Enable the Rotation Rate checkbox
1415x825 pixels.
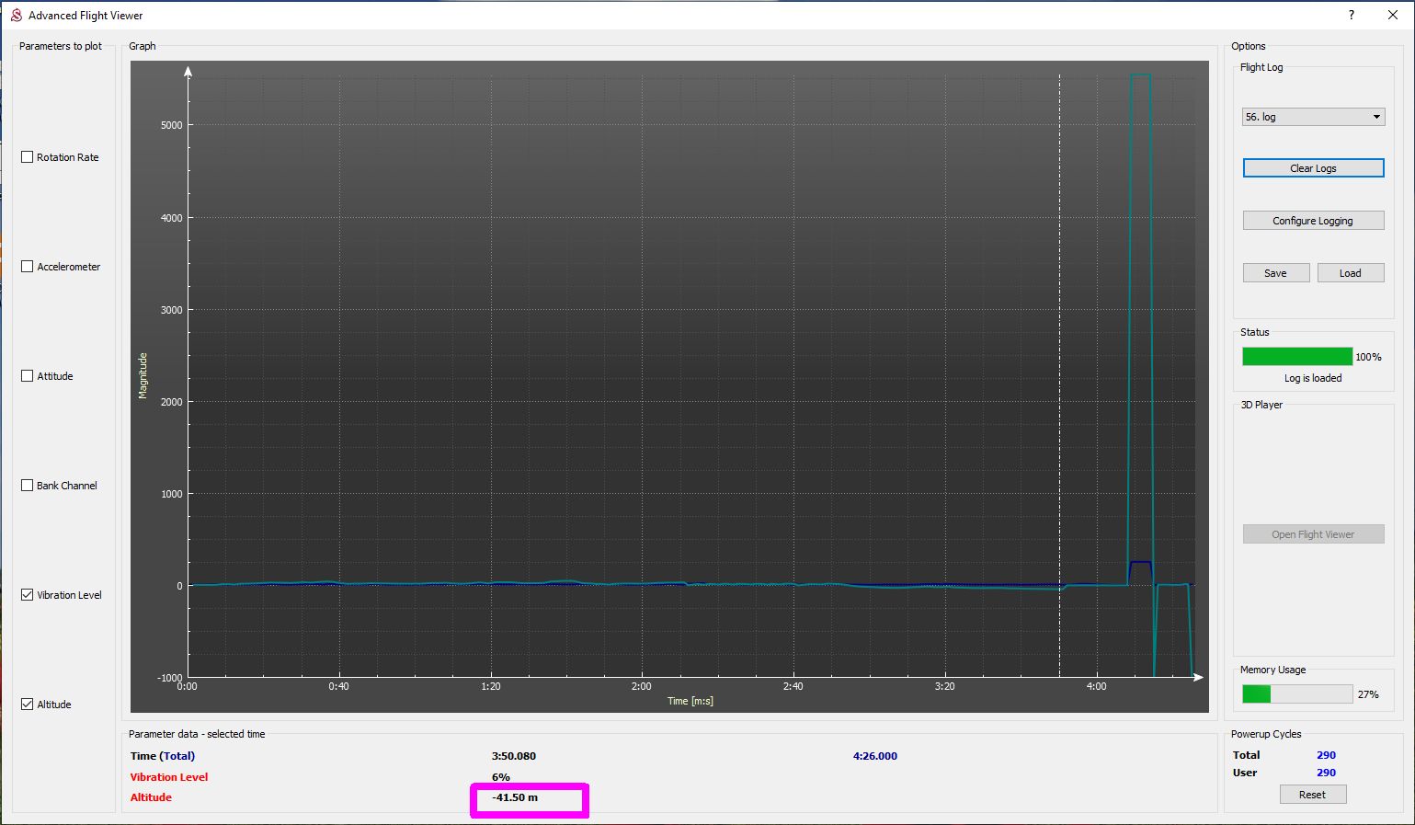pyautogui.click(x=28, y=157)
